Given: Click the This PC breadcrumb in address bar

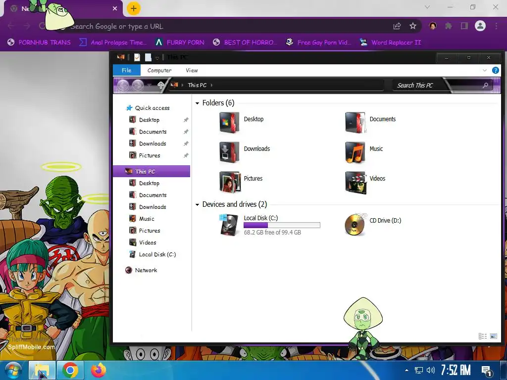Looking at the screenshot, I should [x=197, y=85].
